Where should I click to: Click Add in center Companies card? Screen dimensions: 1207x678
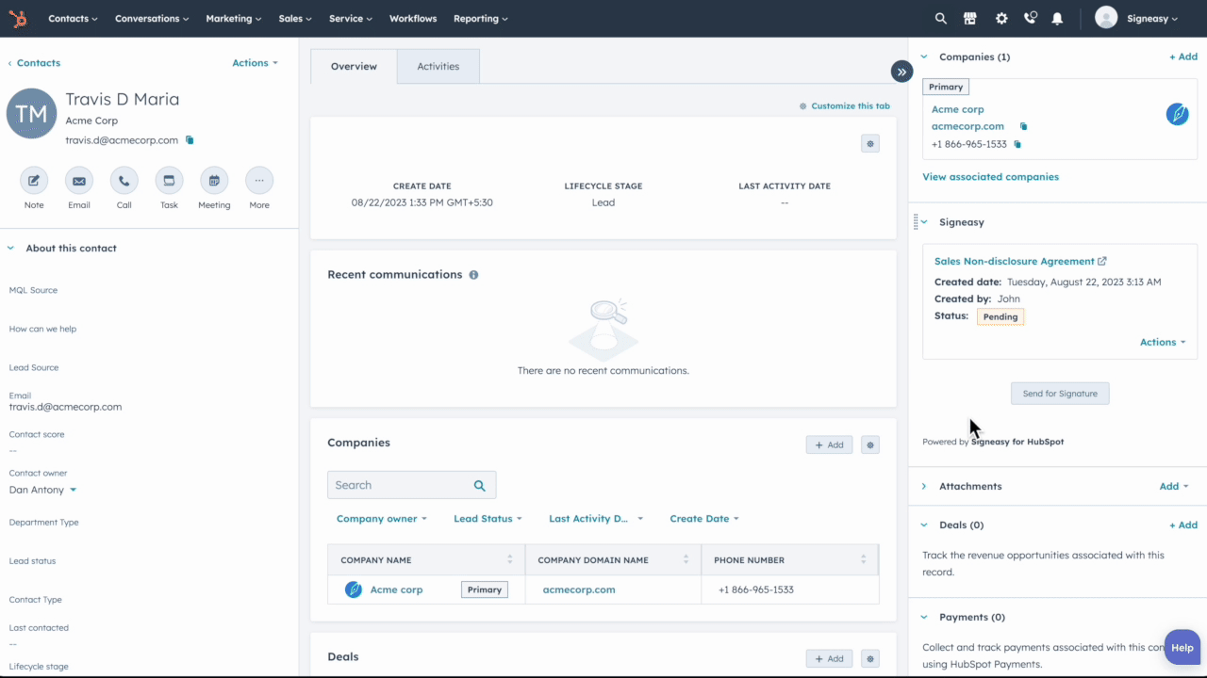830,444
